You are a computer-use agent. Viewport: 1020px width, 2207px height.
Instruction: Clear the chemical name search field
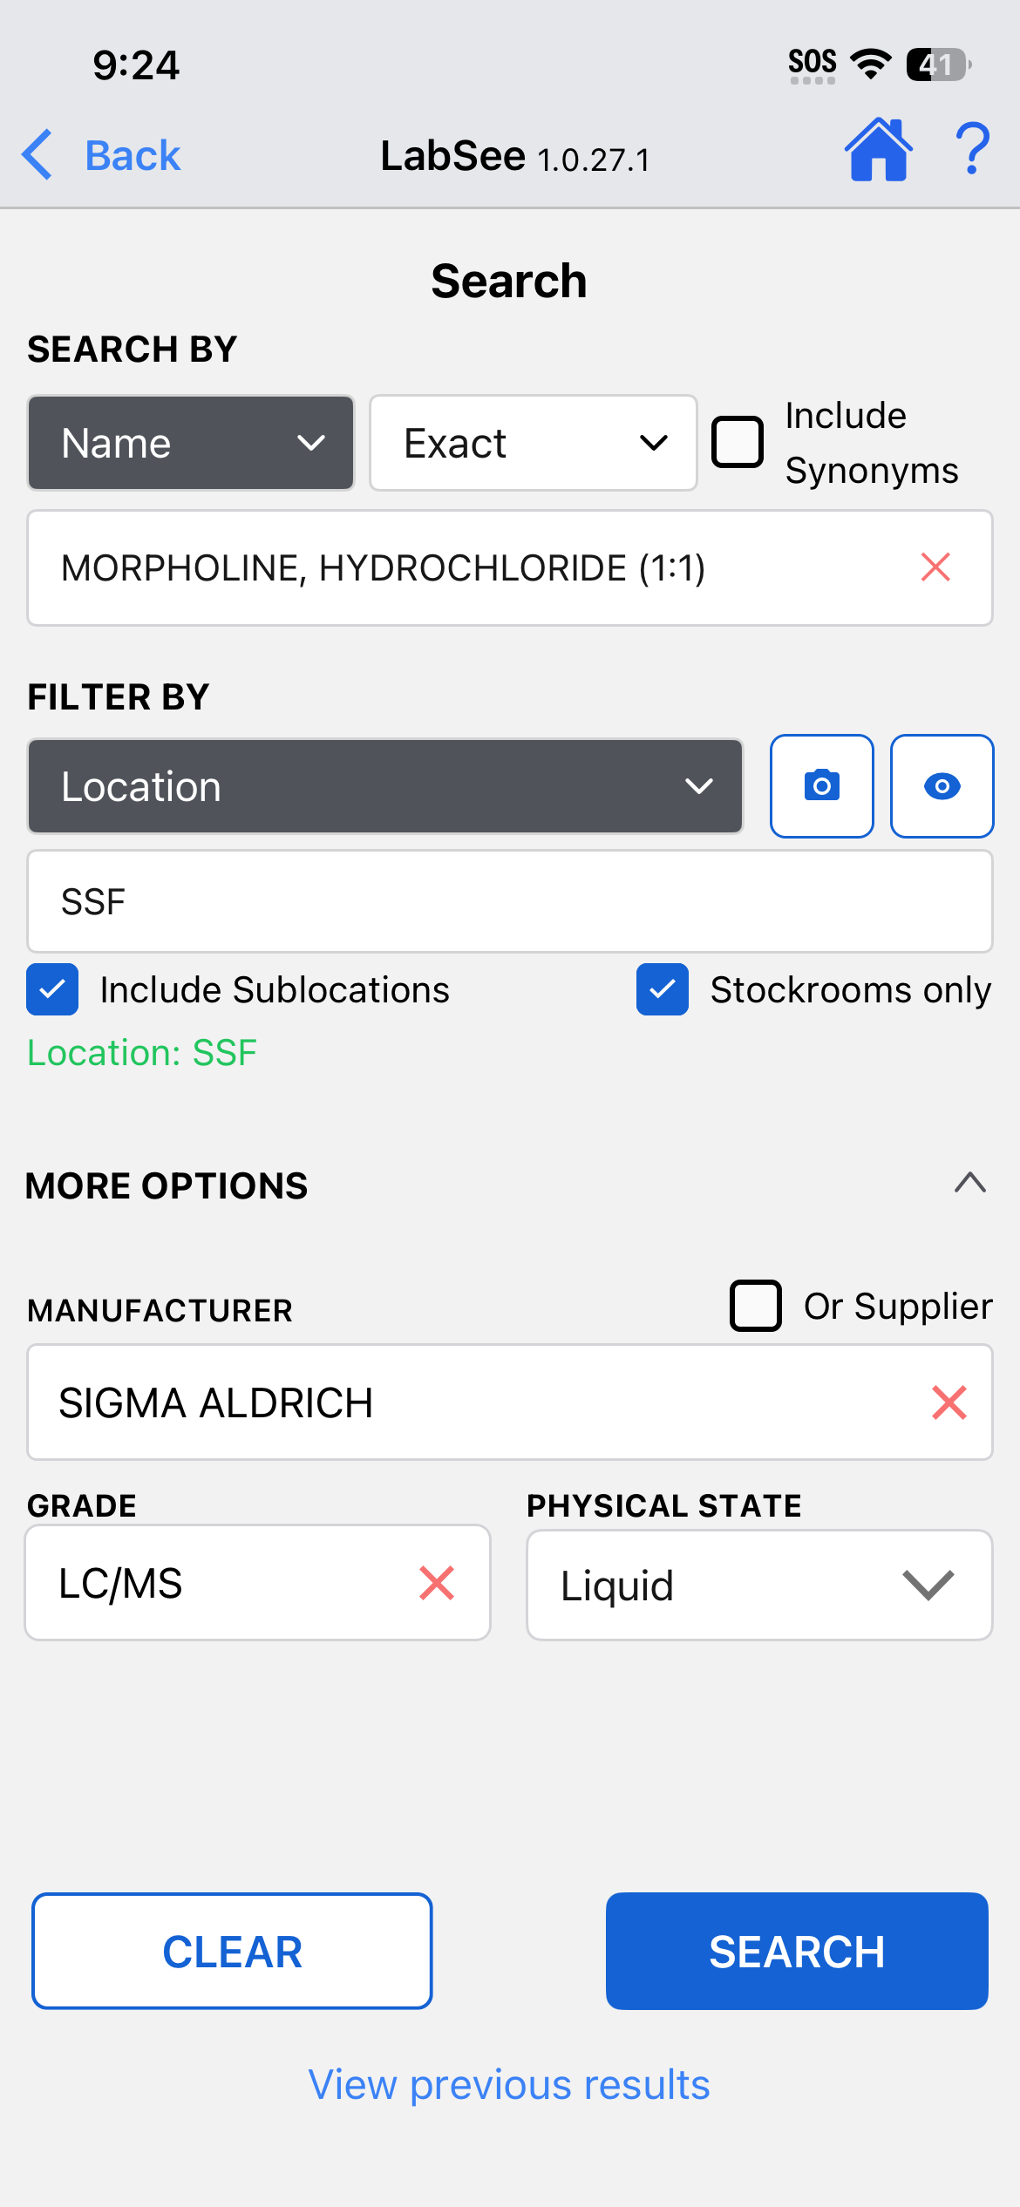coord(935,567)
